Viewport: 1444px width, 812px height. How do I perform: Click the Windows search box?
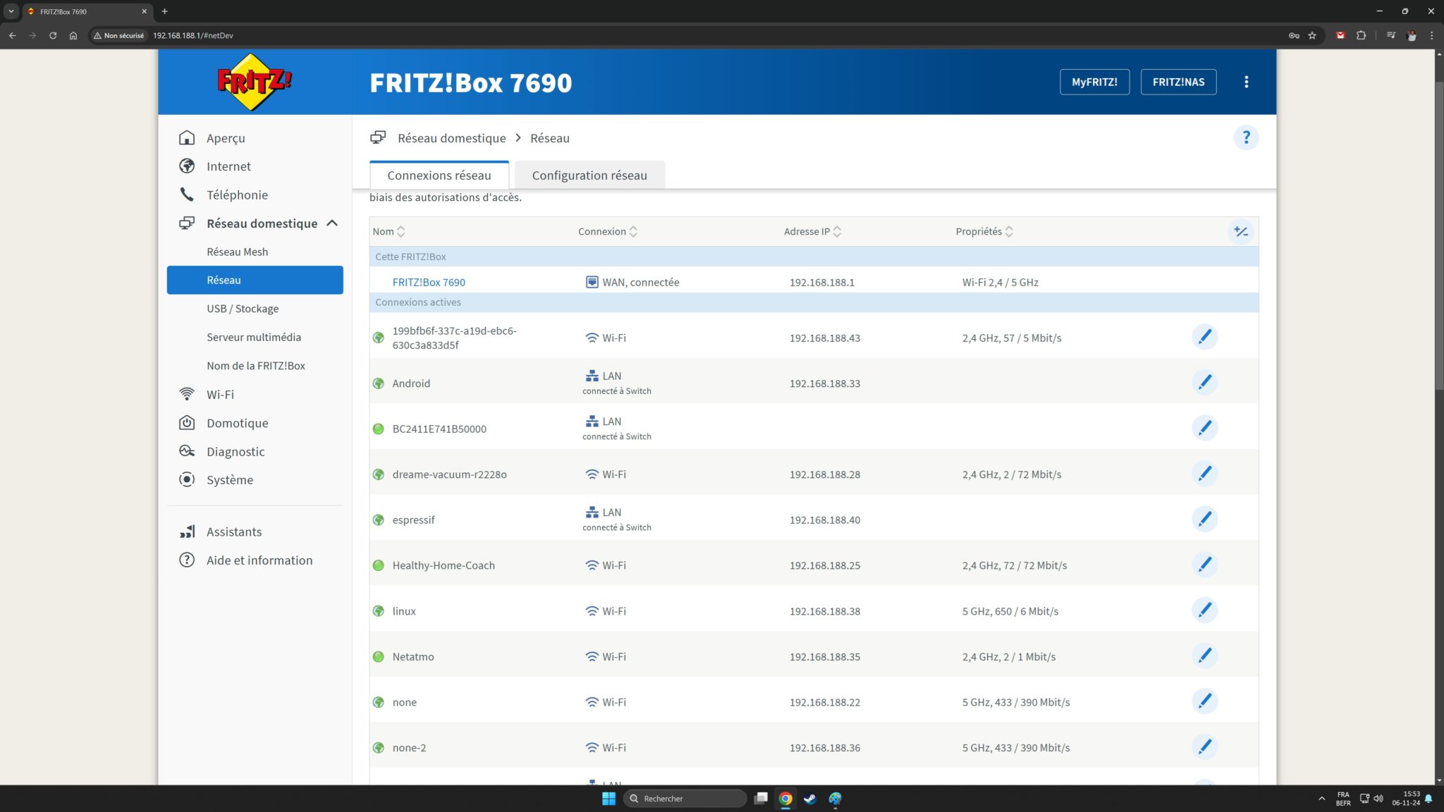point(685,799)
